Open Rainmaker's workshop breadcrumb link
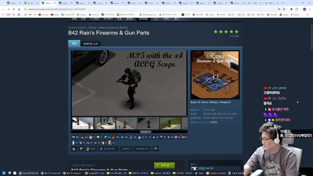This screenshot has height=176, width=313. pos(114,28)
